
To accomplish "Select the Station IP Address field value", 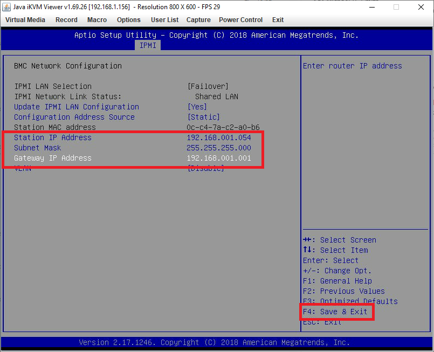I will (x=218, y=137).
